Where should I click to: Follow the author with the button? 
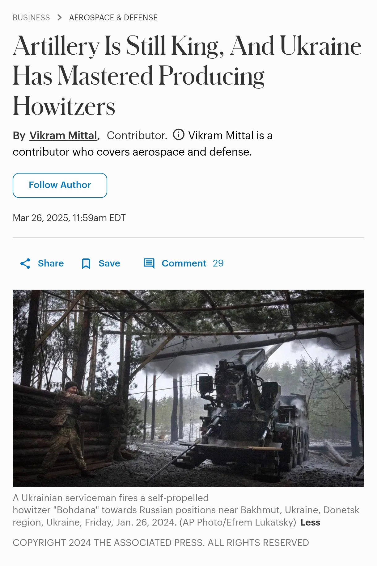60,185
